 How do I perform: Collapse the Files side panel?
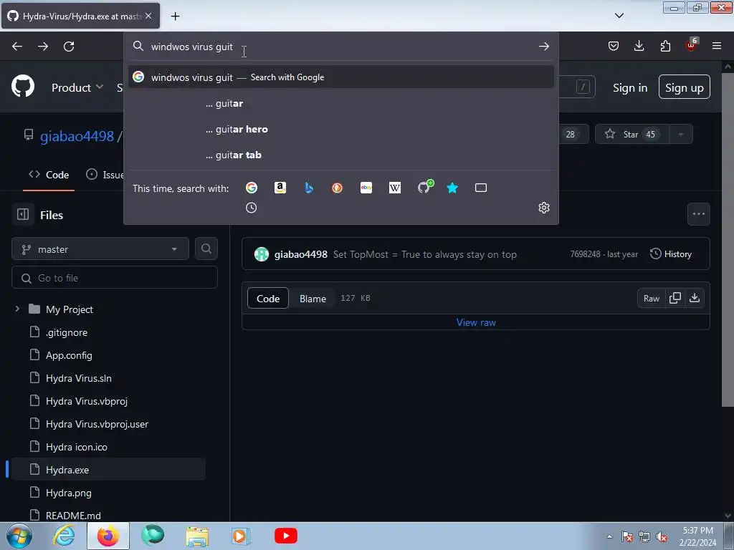pyautogui.click(x=23, y=215)
